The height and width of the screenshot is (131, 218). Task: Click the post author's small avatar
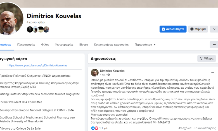click(95, 73)
